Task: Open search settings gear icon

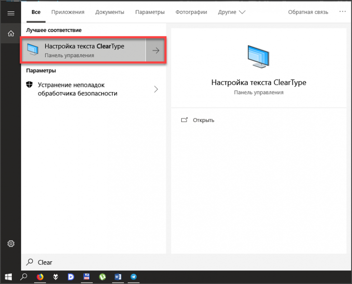Action: [x=11, y=244]
